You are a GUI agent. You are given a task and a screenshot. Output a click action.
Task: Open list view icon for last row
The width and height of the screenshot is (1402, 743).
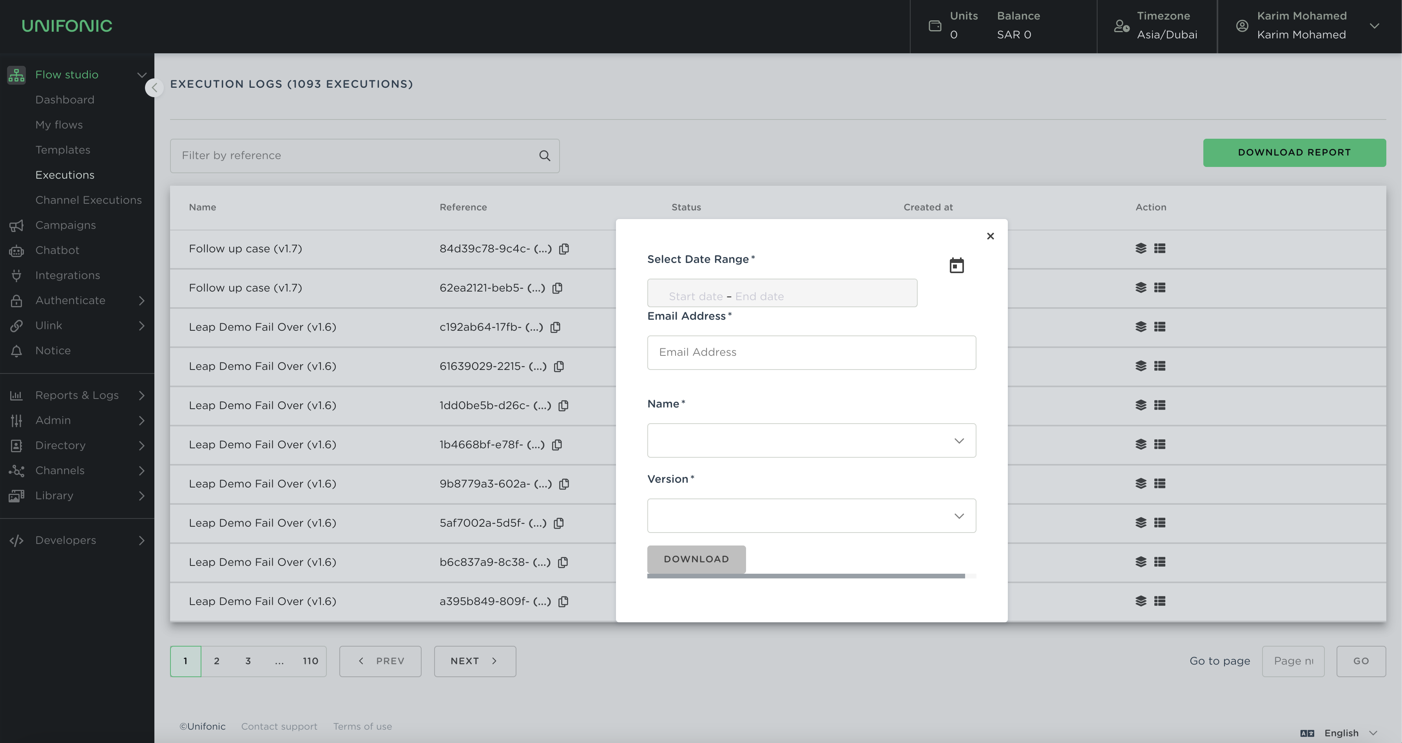click(x=1159, y=601)
